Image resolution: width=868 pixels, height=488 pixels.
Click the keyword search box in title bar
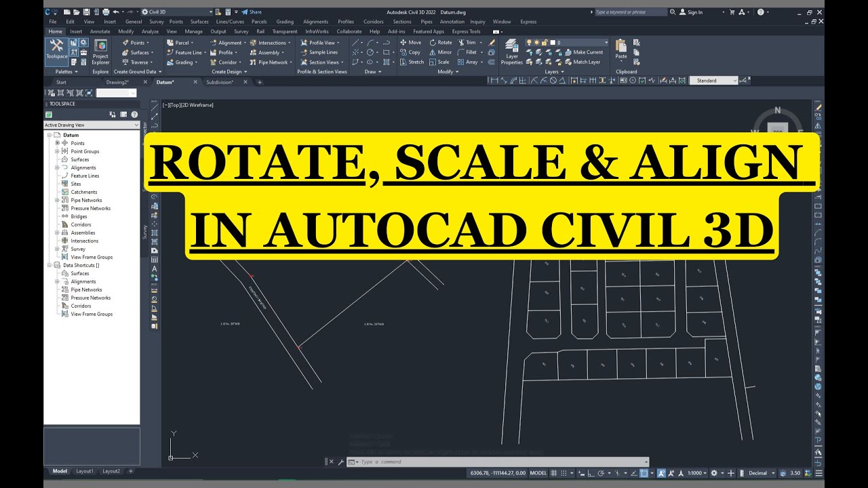pyautogui.click(x=631, y=12)
